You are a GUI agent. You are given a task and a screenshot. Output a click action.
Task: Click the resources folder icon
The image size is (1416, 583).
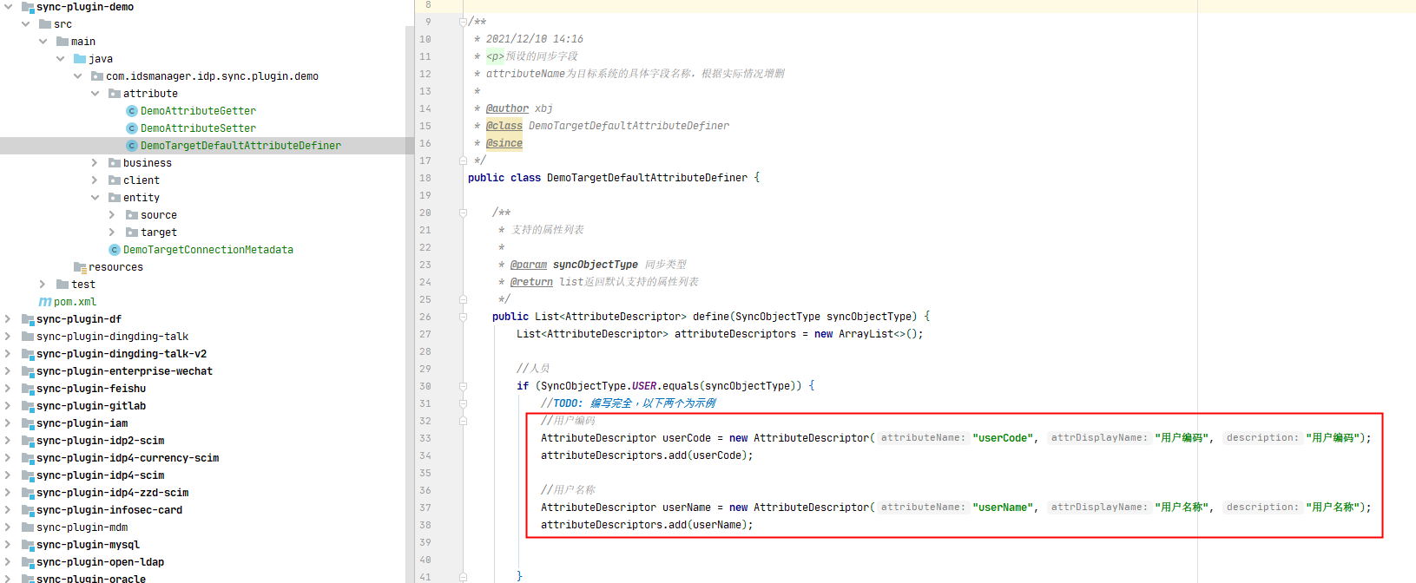(80, 267)
